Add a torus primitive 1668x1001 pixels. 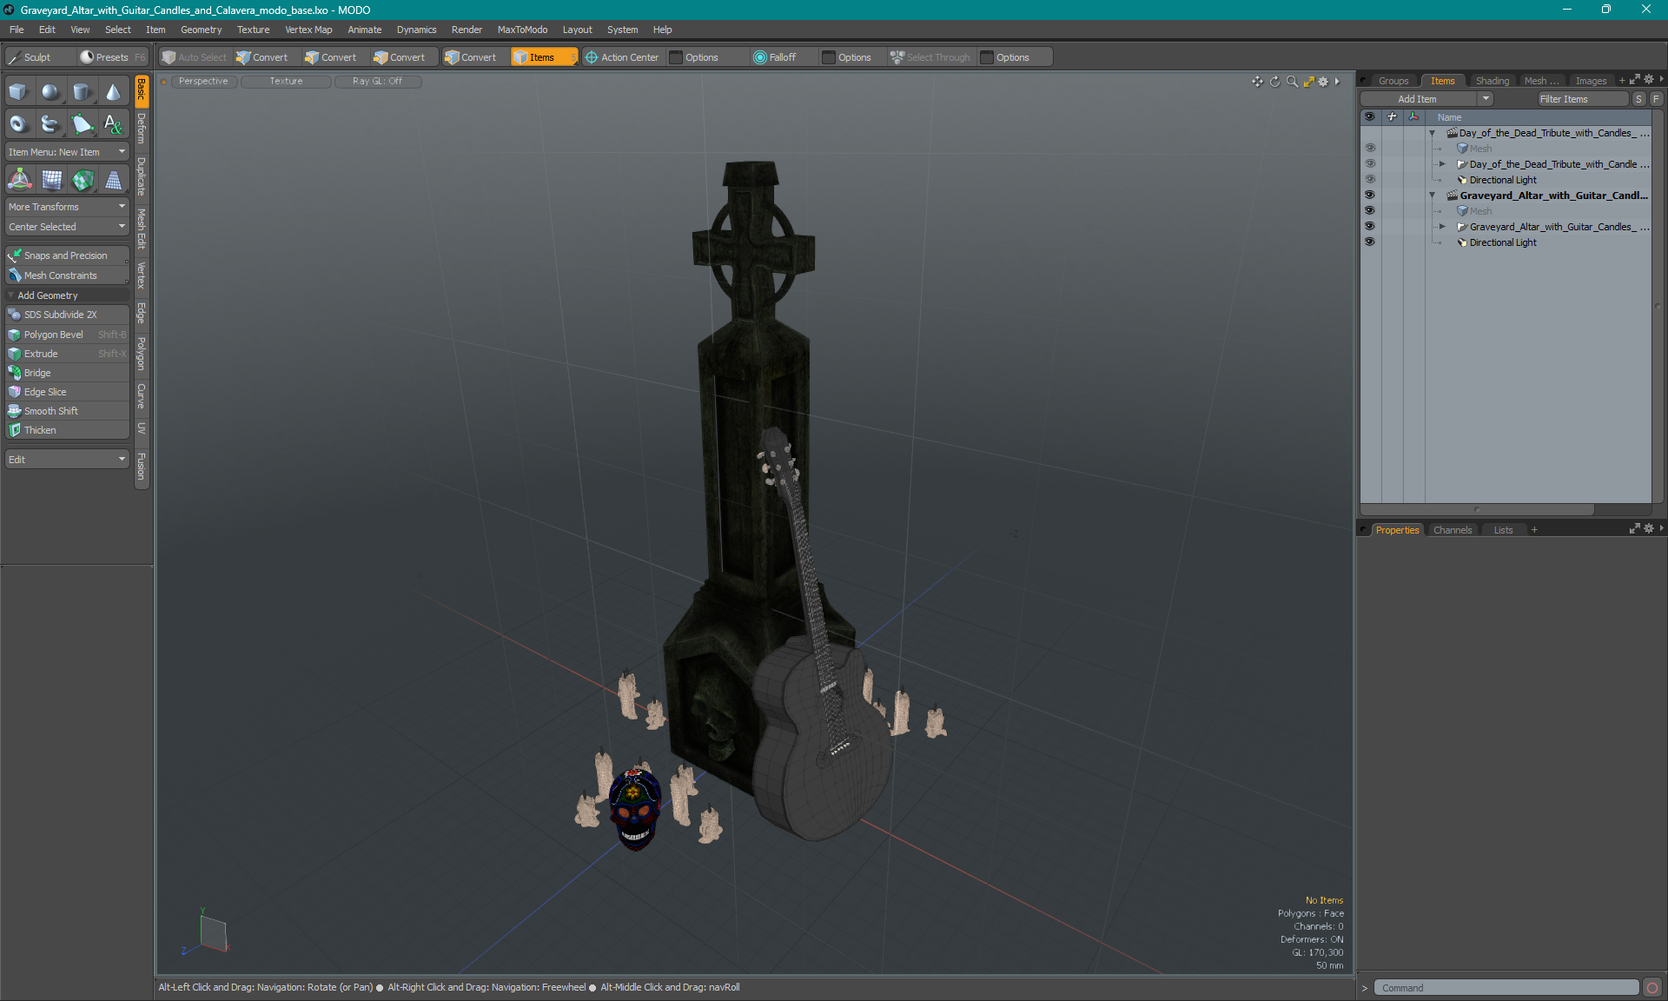[19, 124]
